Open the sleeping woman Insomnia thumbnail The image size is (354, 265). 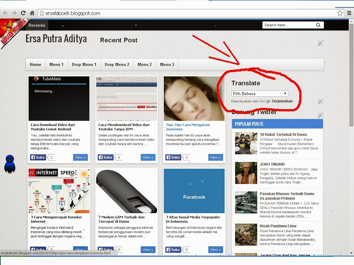[x=194, y=98]
